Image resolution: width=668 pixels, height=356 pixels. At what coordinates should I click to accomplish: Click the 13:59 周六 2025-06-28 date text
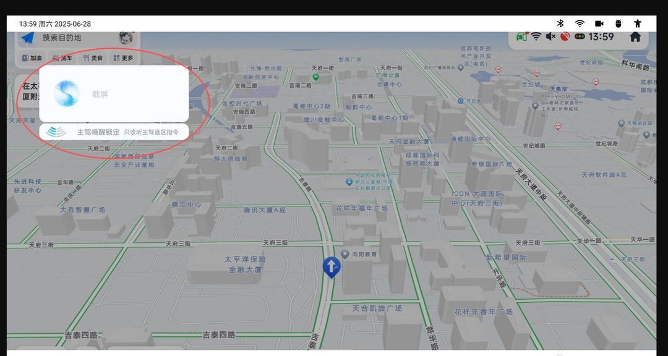[x=55, y=24]
